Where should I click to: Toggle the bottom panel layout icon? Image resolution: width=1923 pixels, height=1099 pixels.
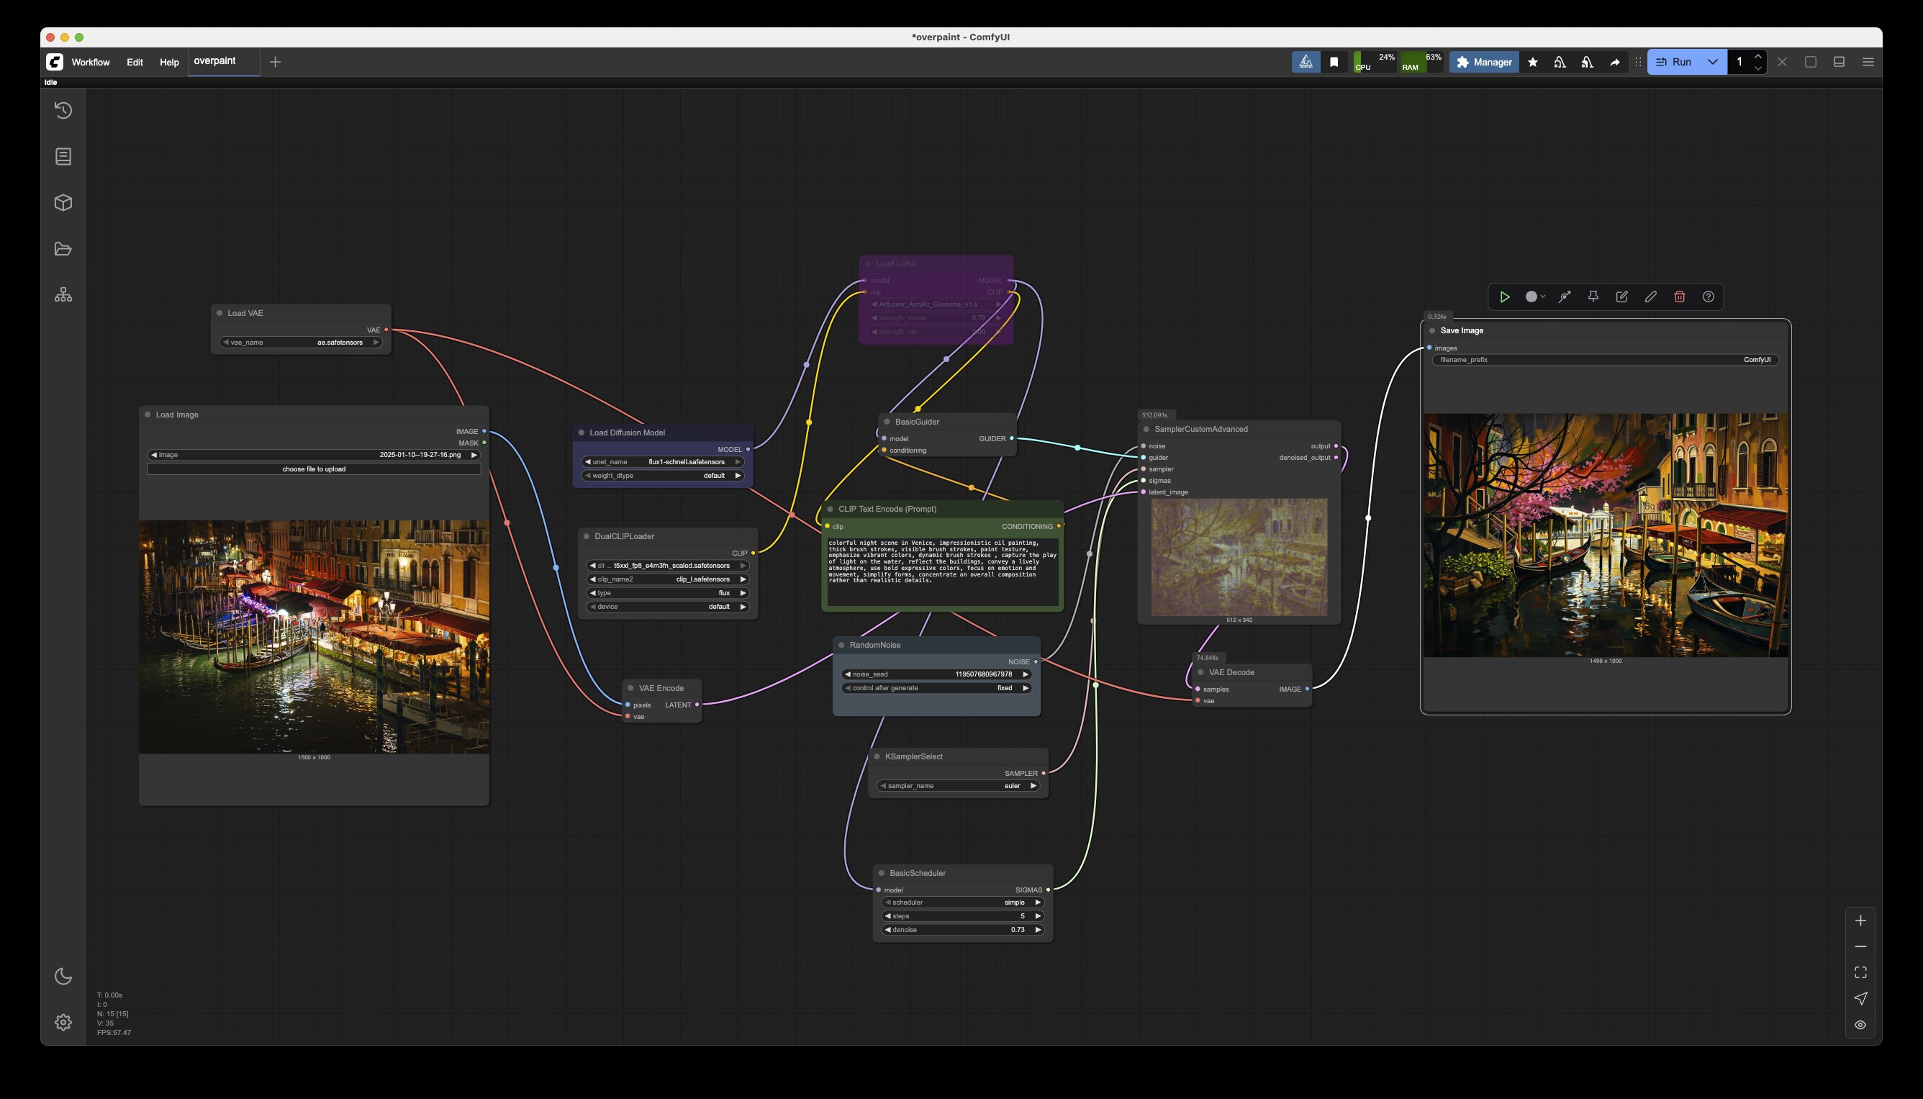click(x=1839, y=62)
